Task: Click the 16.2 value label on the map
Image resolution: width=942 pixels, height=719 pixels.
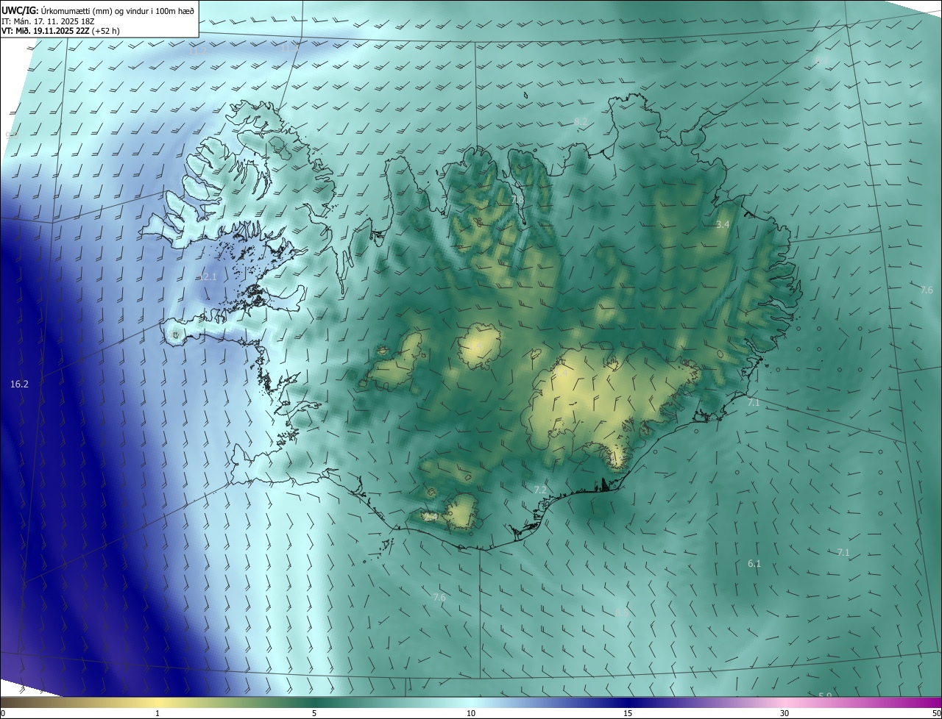Action: [20, 384]
